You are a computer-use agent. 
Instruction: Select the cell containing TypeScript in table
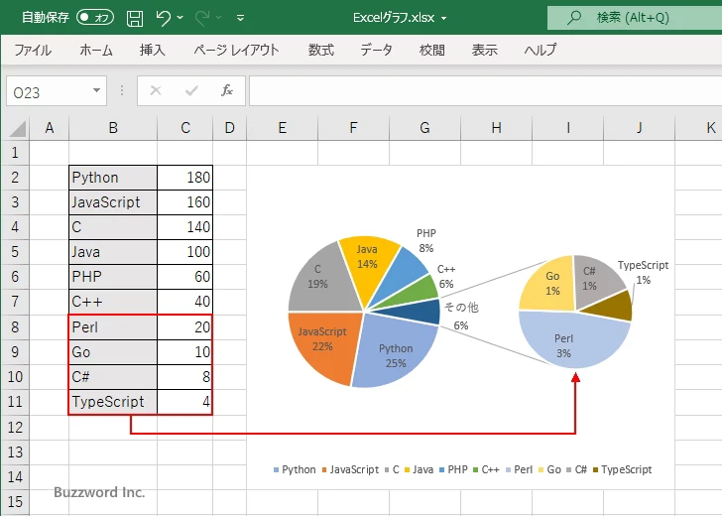coord(113,402)
